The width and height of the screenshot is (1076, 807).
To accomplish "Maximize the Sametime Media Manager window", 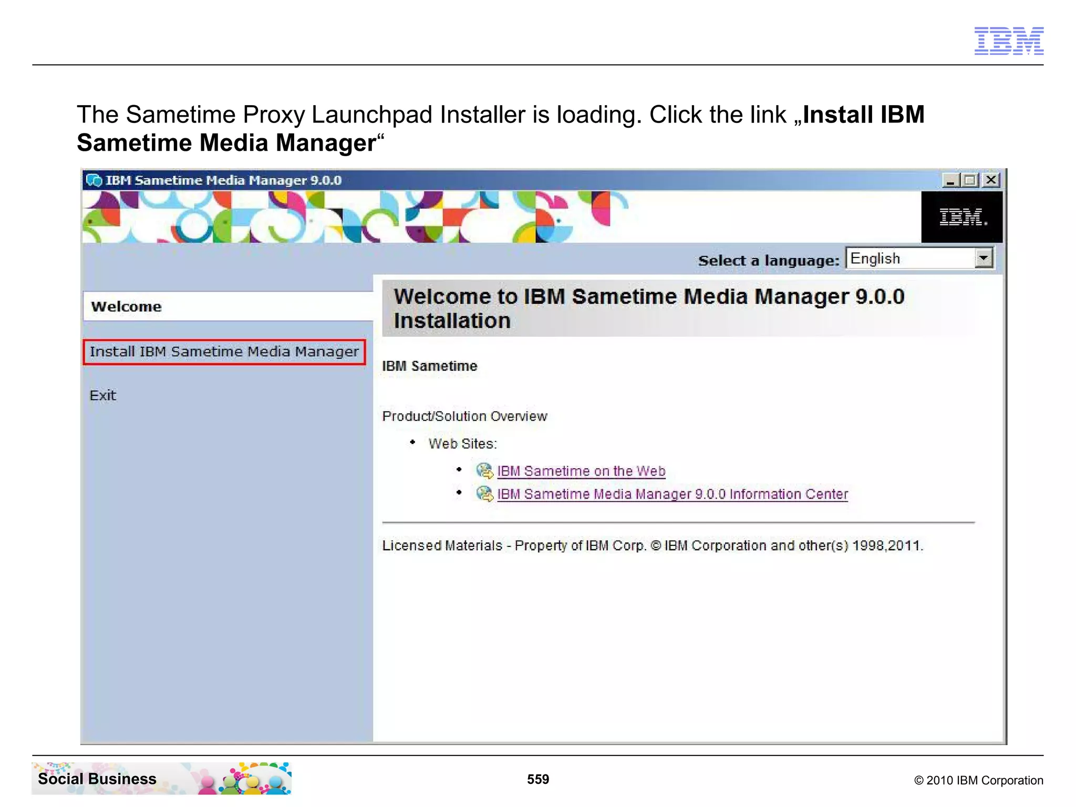I will point(970,180).
